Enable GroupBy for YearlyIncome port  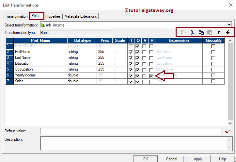tap(213, 75)
